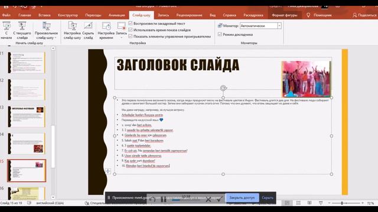
Task: Open the Файл menu tab
Action: point(6,15)
